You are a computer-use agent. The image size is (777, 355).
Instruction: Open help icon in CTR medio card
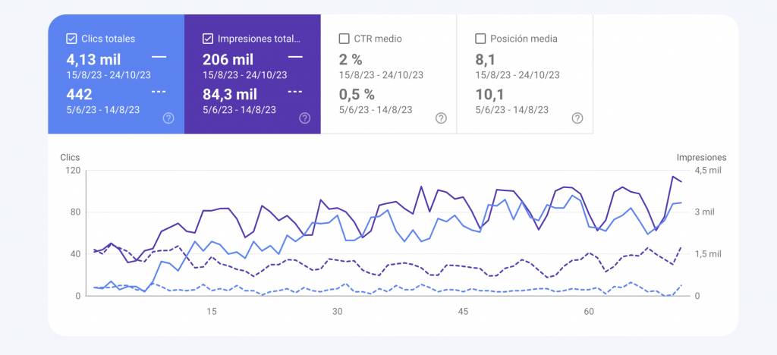point(441,118)
